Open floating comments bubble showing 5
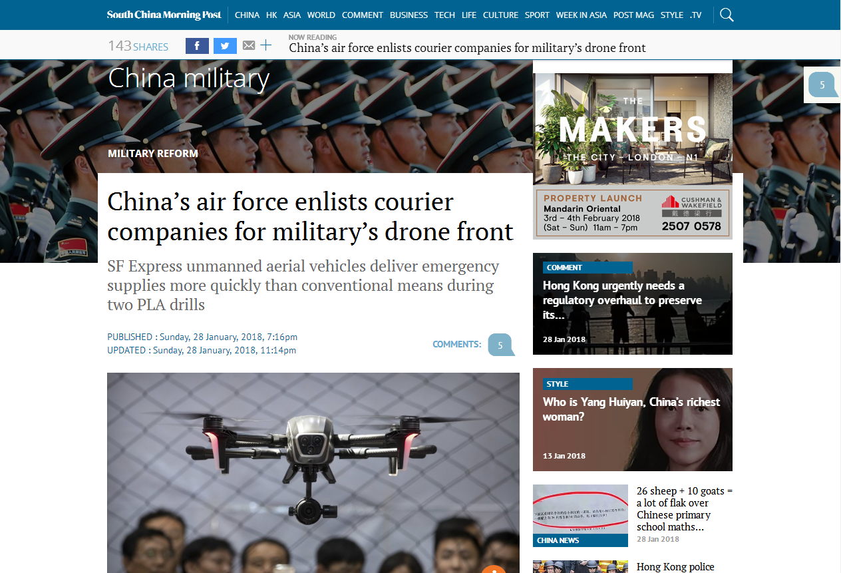Image resolution: width=841 pixels, height=573 pixels. [822, 85]
